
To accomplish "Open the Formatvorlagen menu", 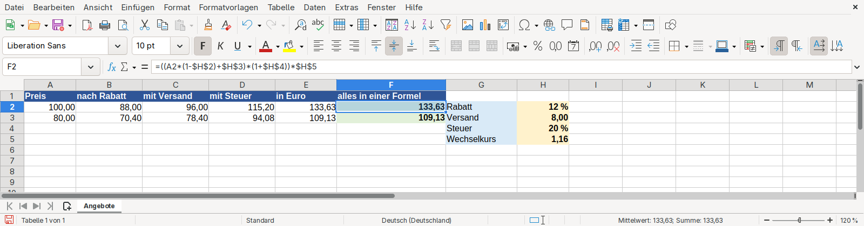I will [228, 7].
